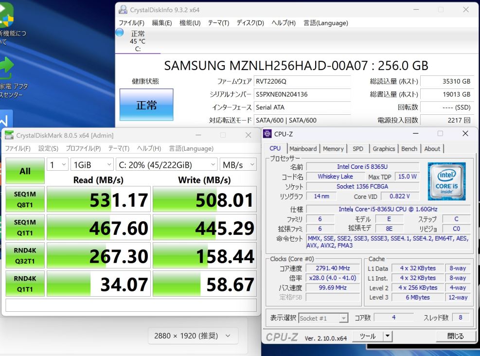Switch to the About tab in CPU-Z
480x356 pixels.
click(432, 149)
